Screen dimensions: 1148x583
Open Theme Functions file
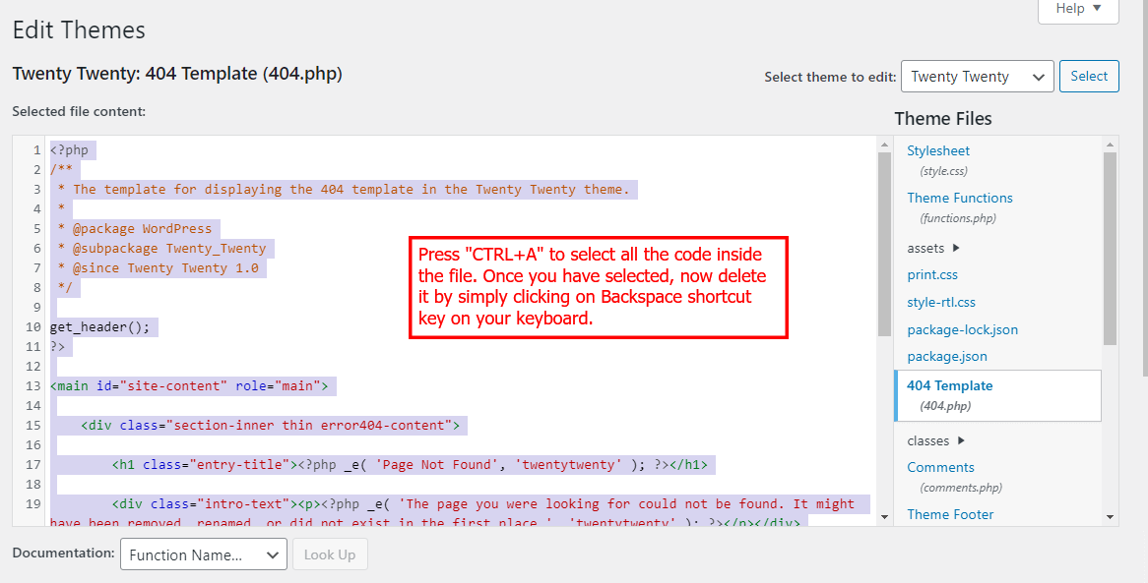point(959,199)
